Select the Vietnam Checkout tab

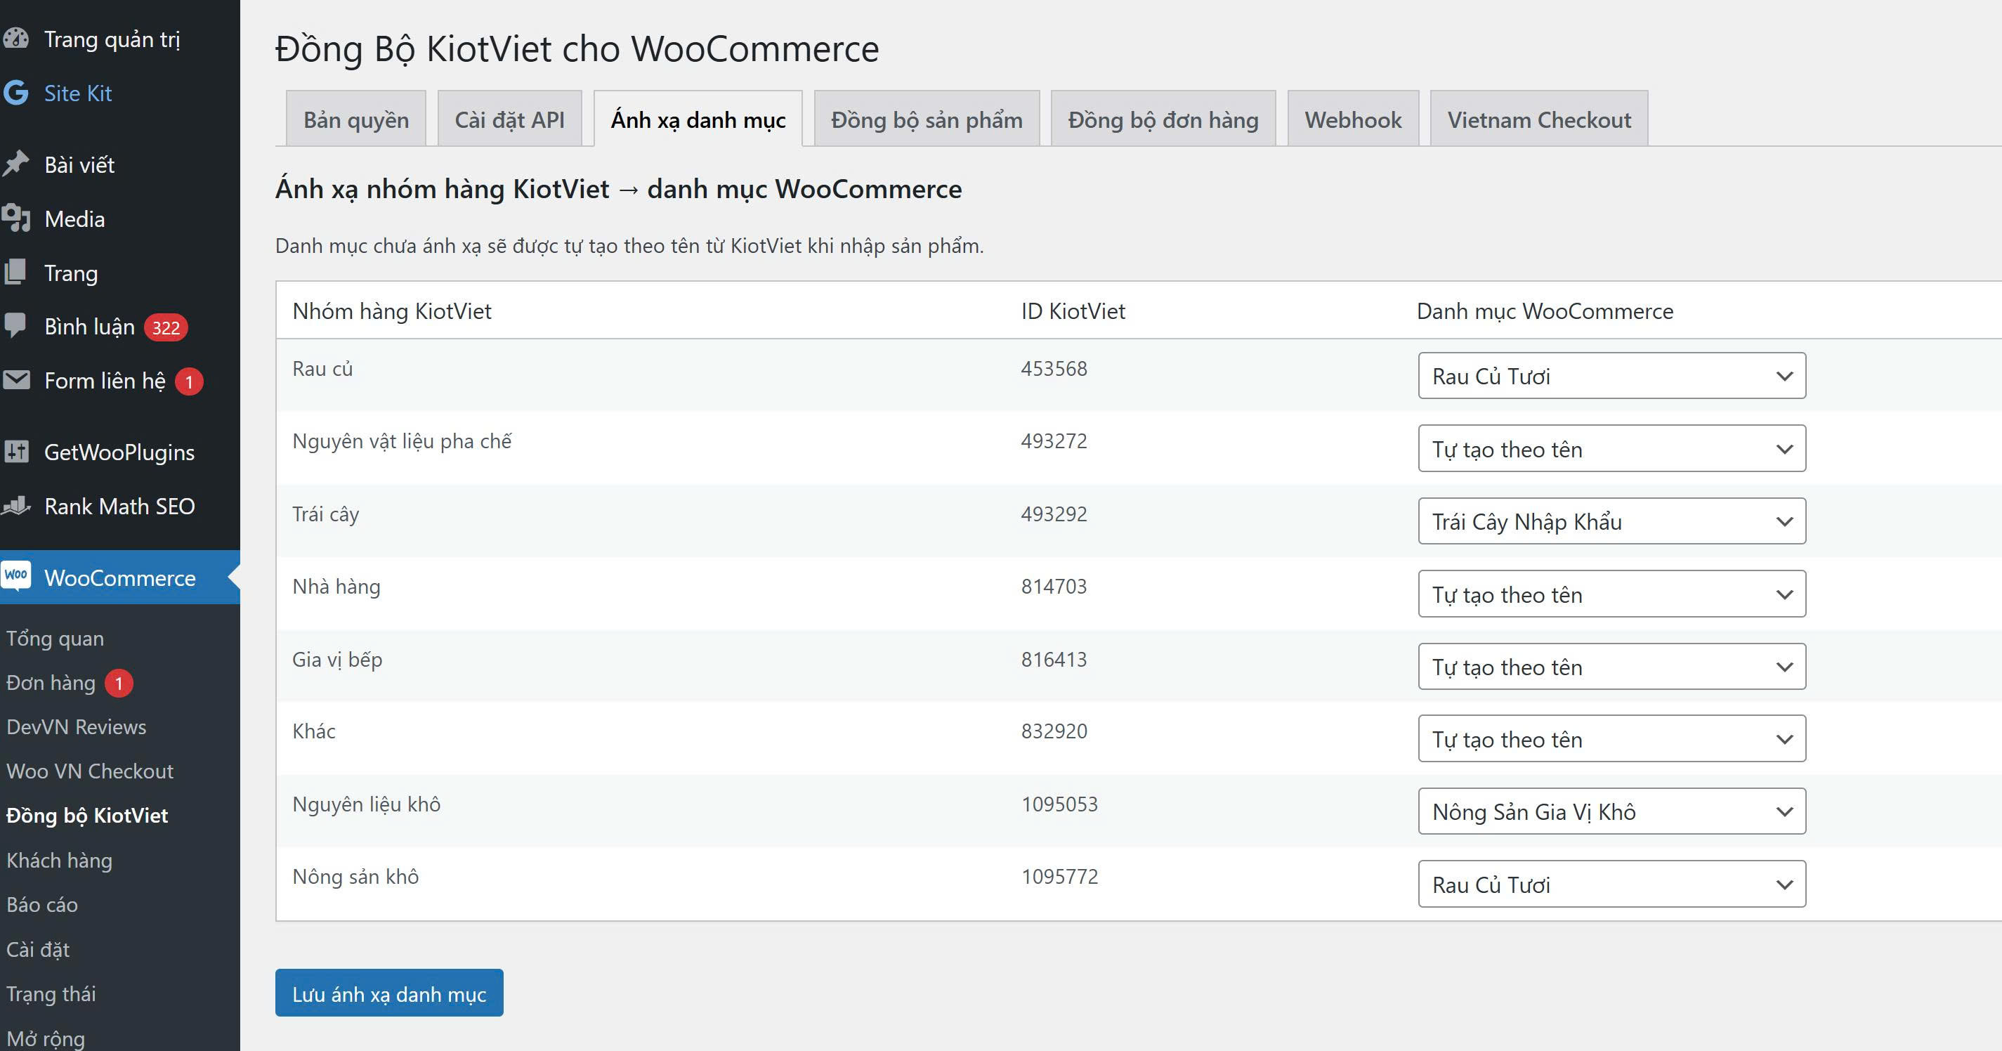pos(1539,119)
